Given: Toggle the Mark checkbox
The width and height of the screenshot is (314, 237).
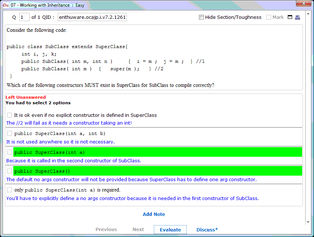Looking at the screenshot, I should [x=269, y=17].
